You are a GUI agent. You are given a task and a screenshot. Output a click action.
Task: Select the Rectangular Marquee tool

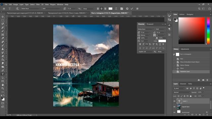pyautogui.click(x=3, y=20)
